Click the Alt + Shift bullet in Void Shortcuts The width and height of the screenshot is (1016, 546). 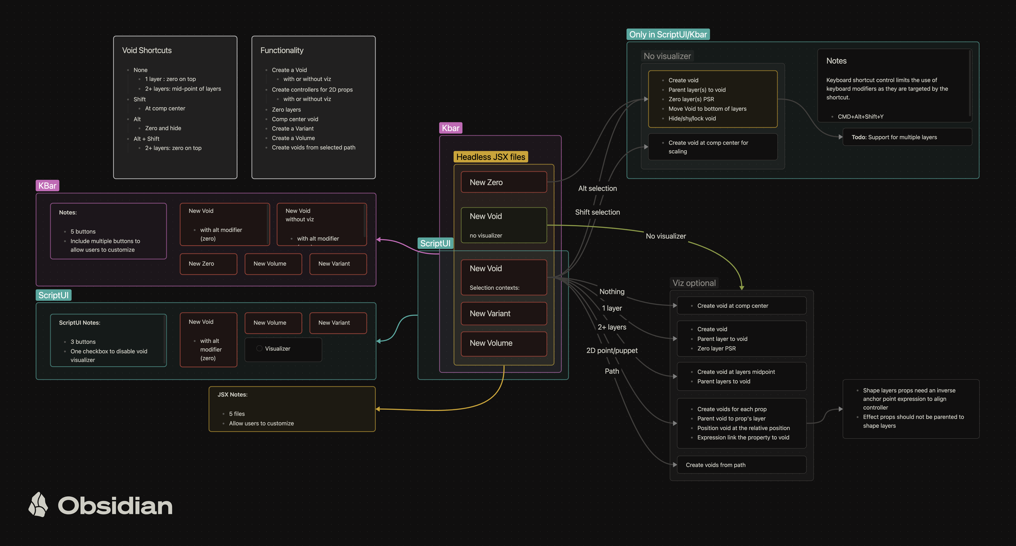tap(146, 139)
